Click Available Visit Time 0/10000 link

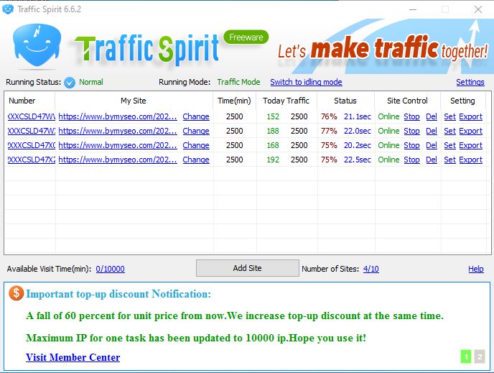(x=111, y=269)
